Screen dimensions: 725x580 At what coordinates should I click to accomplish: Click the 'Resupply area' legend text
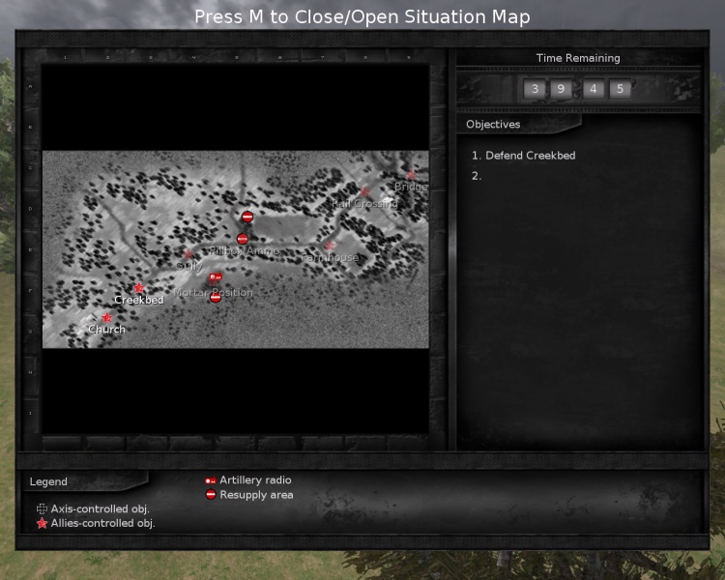pyautogui.click(x=256, y=495)
